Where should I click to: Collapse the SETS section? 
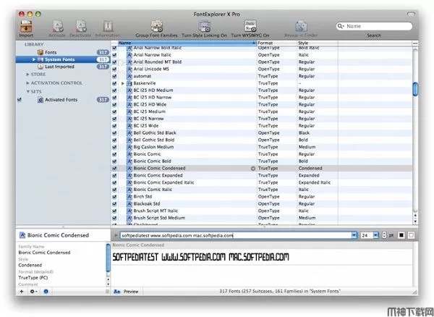coord(28,92)
